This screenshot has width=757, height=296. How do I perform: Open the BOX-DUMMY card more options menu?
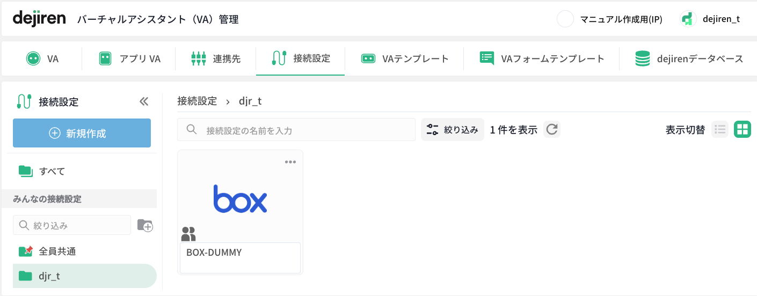coord(290,162)
